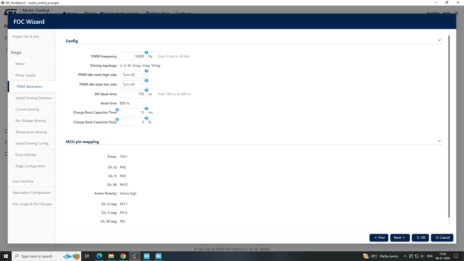This screenshot has width=464, height=261.
Task: Reset SW dead-time with its clear icon
Action: 146,90
